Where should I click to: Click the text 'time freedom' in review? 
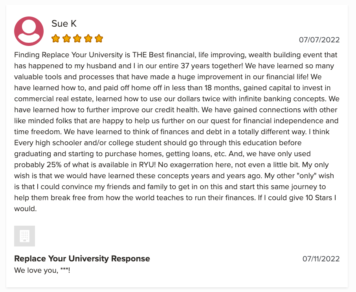[38, 132]
